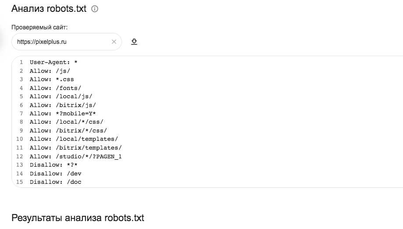Click the Allow: /js/ line in editor

point(50,71)
